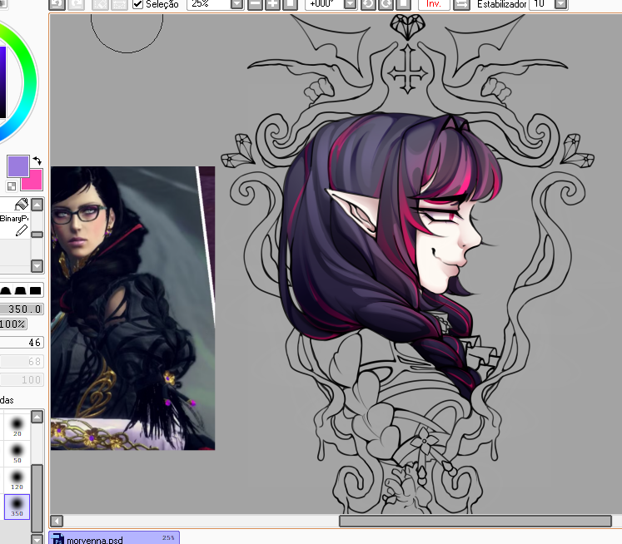Click the size presets scroll down arrow
The width and height of the screenshot is (622, 544).
37,539
